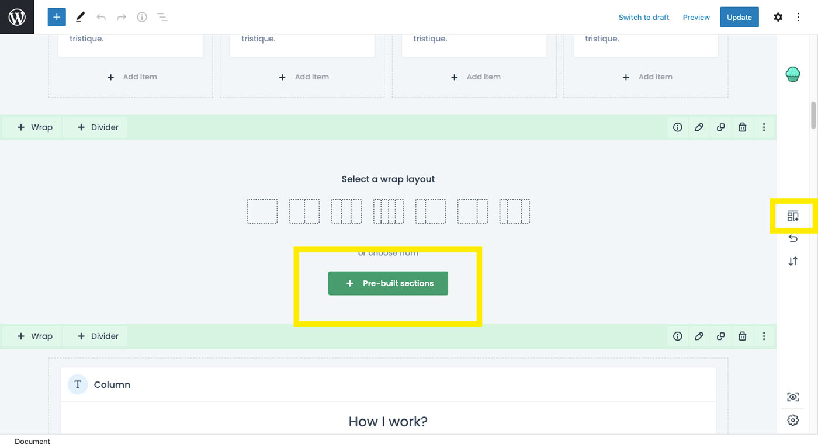Choose the three-column wrap layout
Image resolution: width=818 pixels, height=448 pixels.
(346, 211)
